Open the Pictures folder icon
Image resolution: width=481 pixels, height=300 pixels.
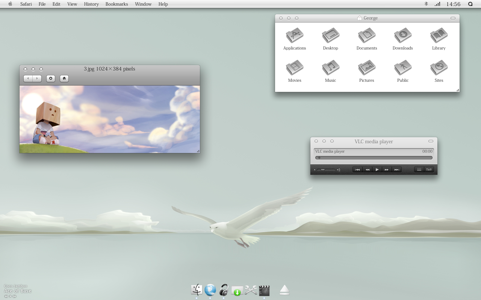tap(367, 68)
